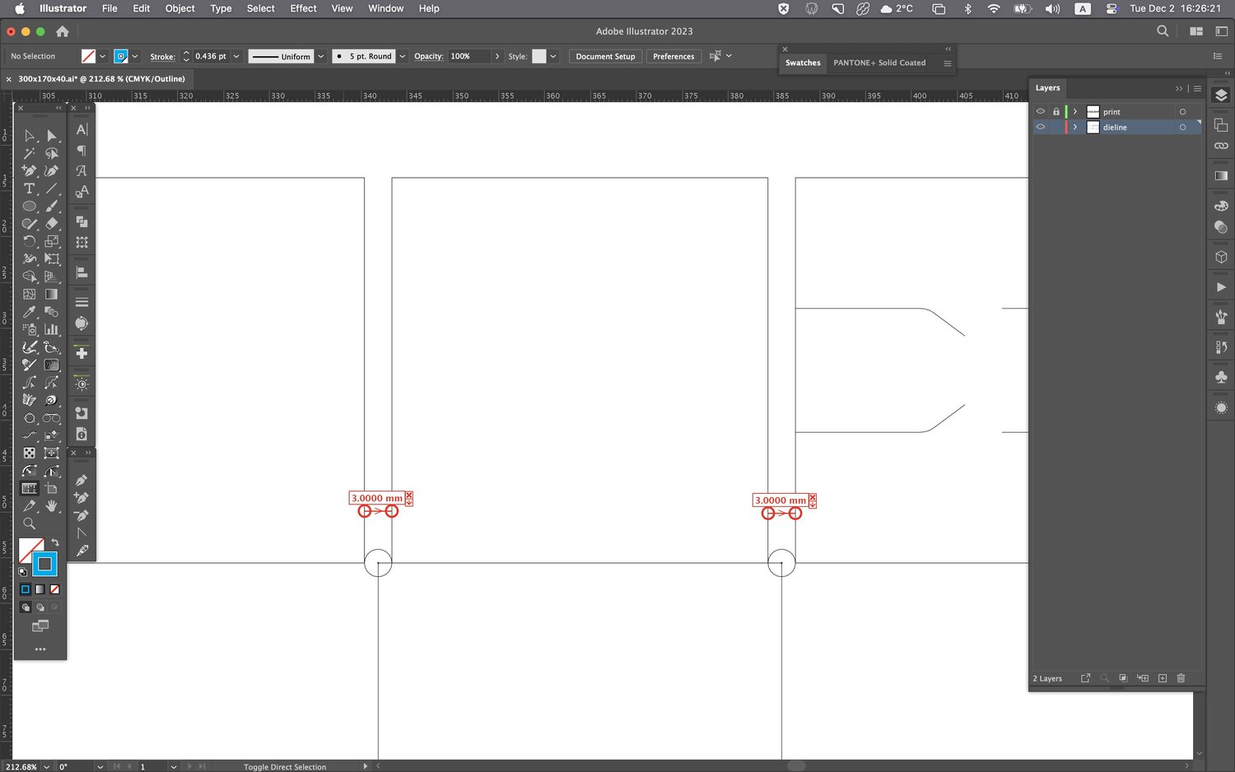Open the Pathfinder panel icon
This screenshot has width=1235, height=772.
82,221
